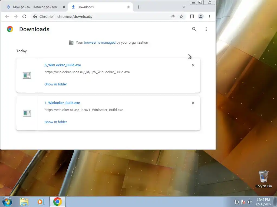Switch to the Мои файлы tab
The height and width of the screenshot is (207, 277).
coord(35,7)
